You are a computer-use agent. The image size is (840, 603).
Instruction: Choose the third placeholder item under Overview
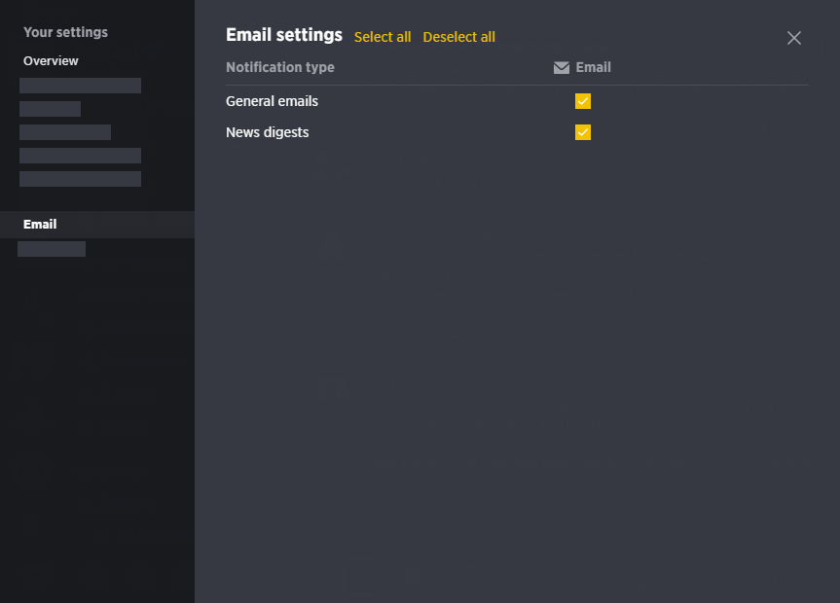click(x=65, y=132)
